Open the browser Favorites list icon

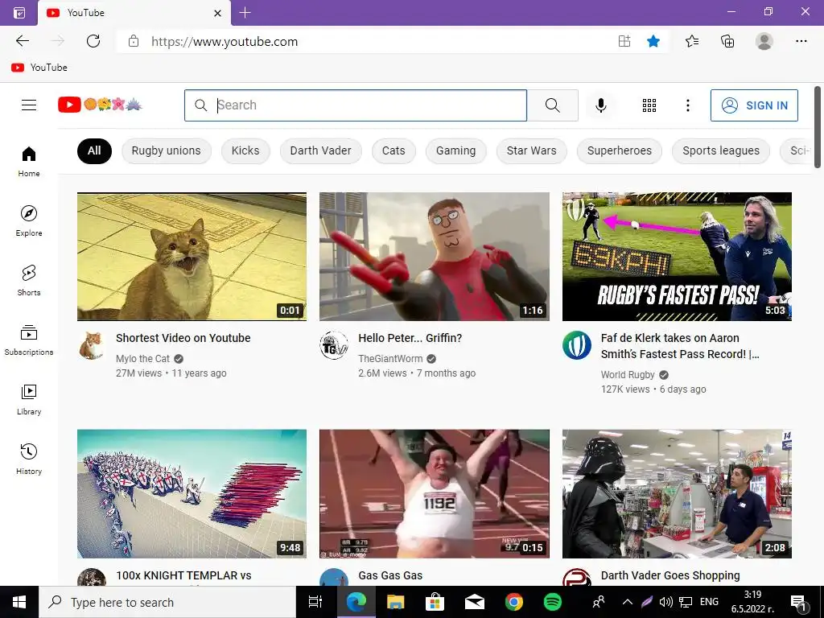point(692,41)
